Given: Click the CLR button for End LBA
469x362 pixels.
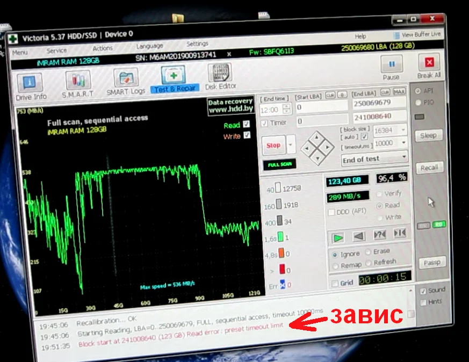Looking at the screenshot, I should tap(385, 92).
